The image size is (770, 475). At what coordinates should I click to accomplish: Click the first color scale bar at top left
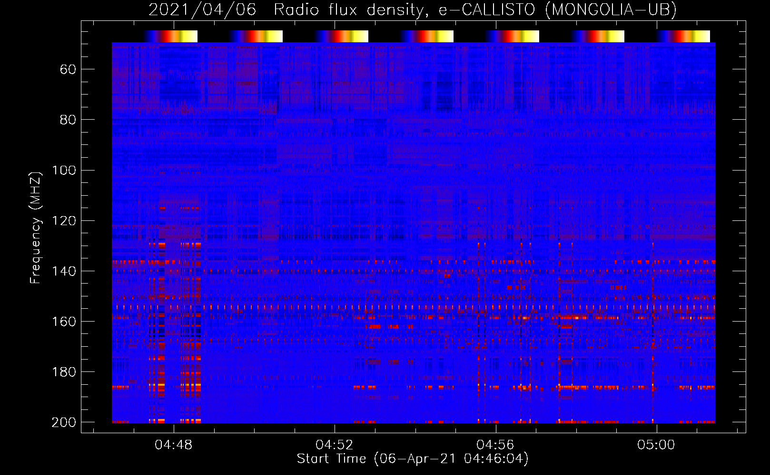pos(171,36)
